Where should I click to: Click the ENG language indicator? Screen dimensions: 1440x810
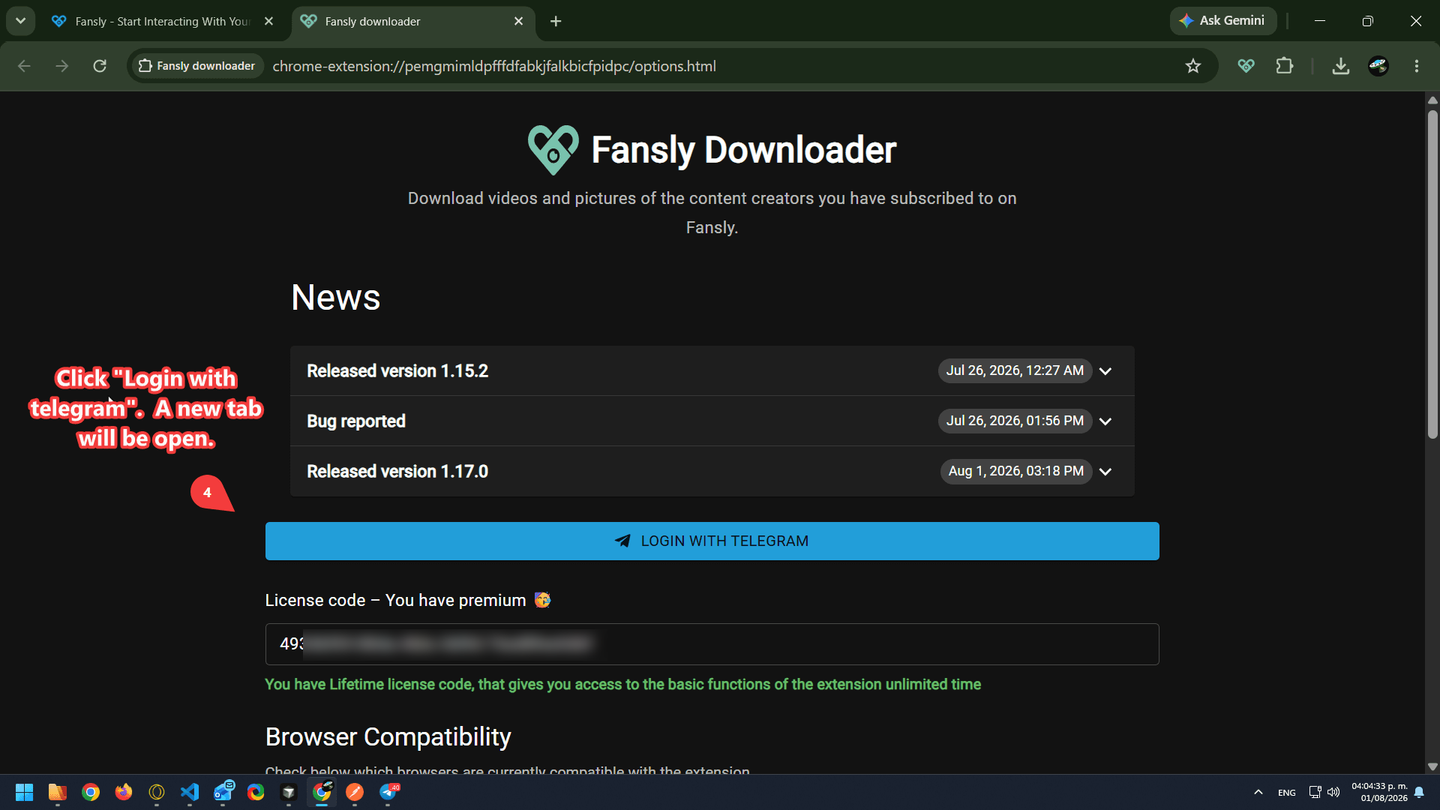click(1287, 793)
